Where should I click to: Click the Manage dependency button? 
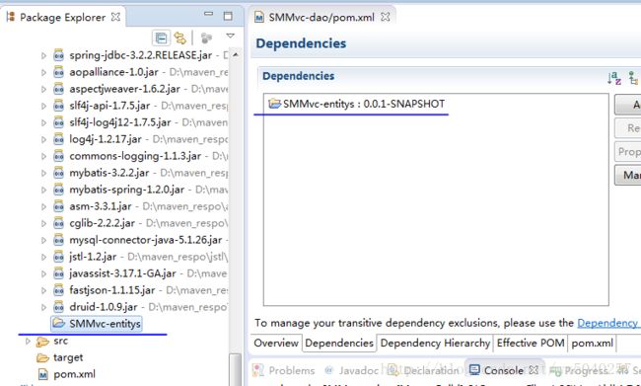click(628, 175)
